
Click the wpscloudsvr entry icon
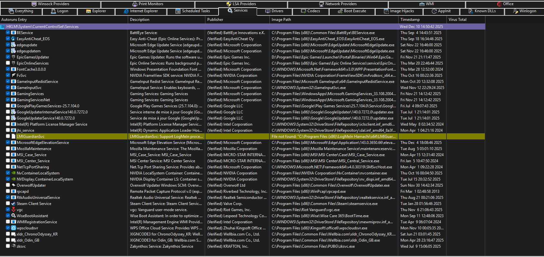point(14,228)
